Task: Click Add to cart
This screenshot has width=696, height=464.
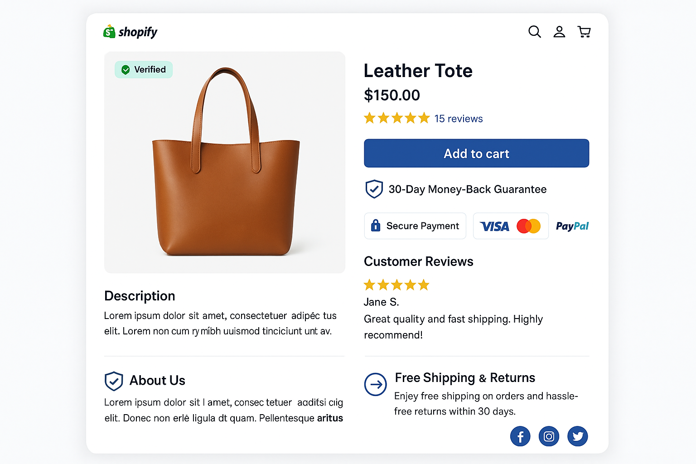Action: (476, 153)
